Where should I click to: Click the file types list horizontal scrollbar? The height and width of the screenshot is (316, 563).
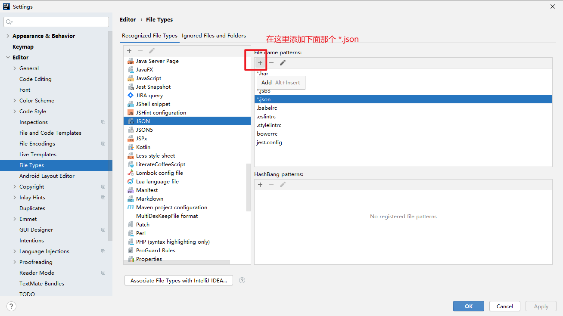click(x=177, y=262)
